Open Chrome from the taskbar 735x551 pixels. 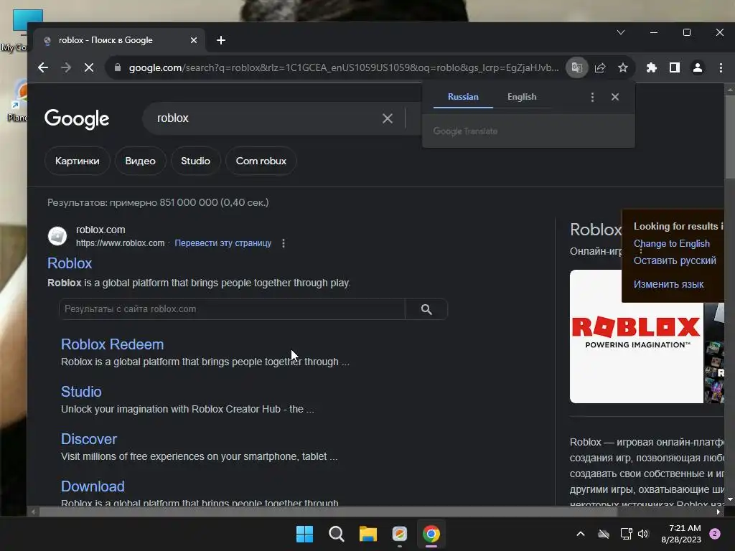(x=431, y=534)
